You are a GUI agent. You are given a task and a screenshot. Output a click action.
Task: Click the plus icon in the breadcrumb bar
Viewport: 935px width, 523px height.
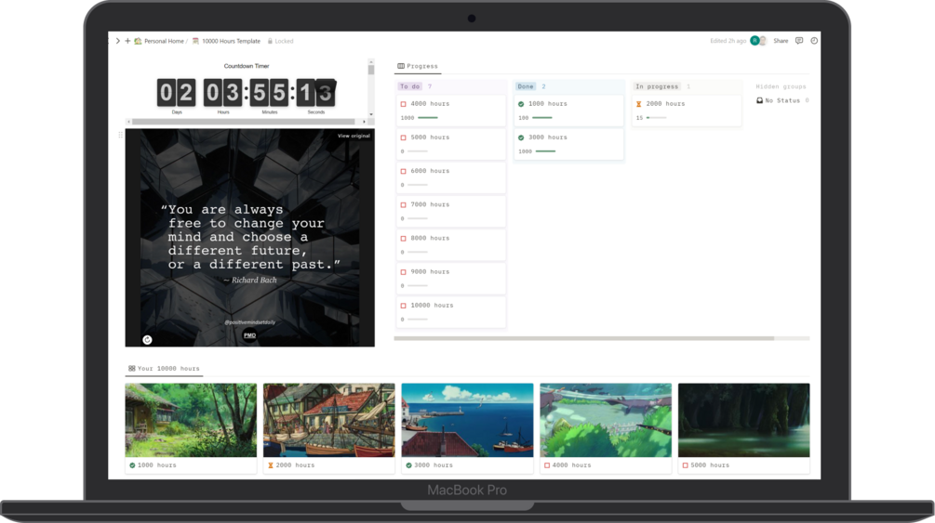127,41
